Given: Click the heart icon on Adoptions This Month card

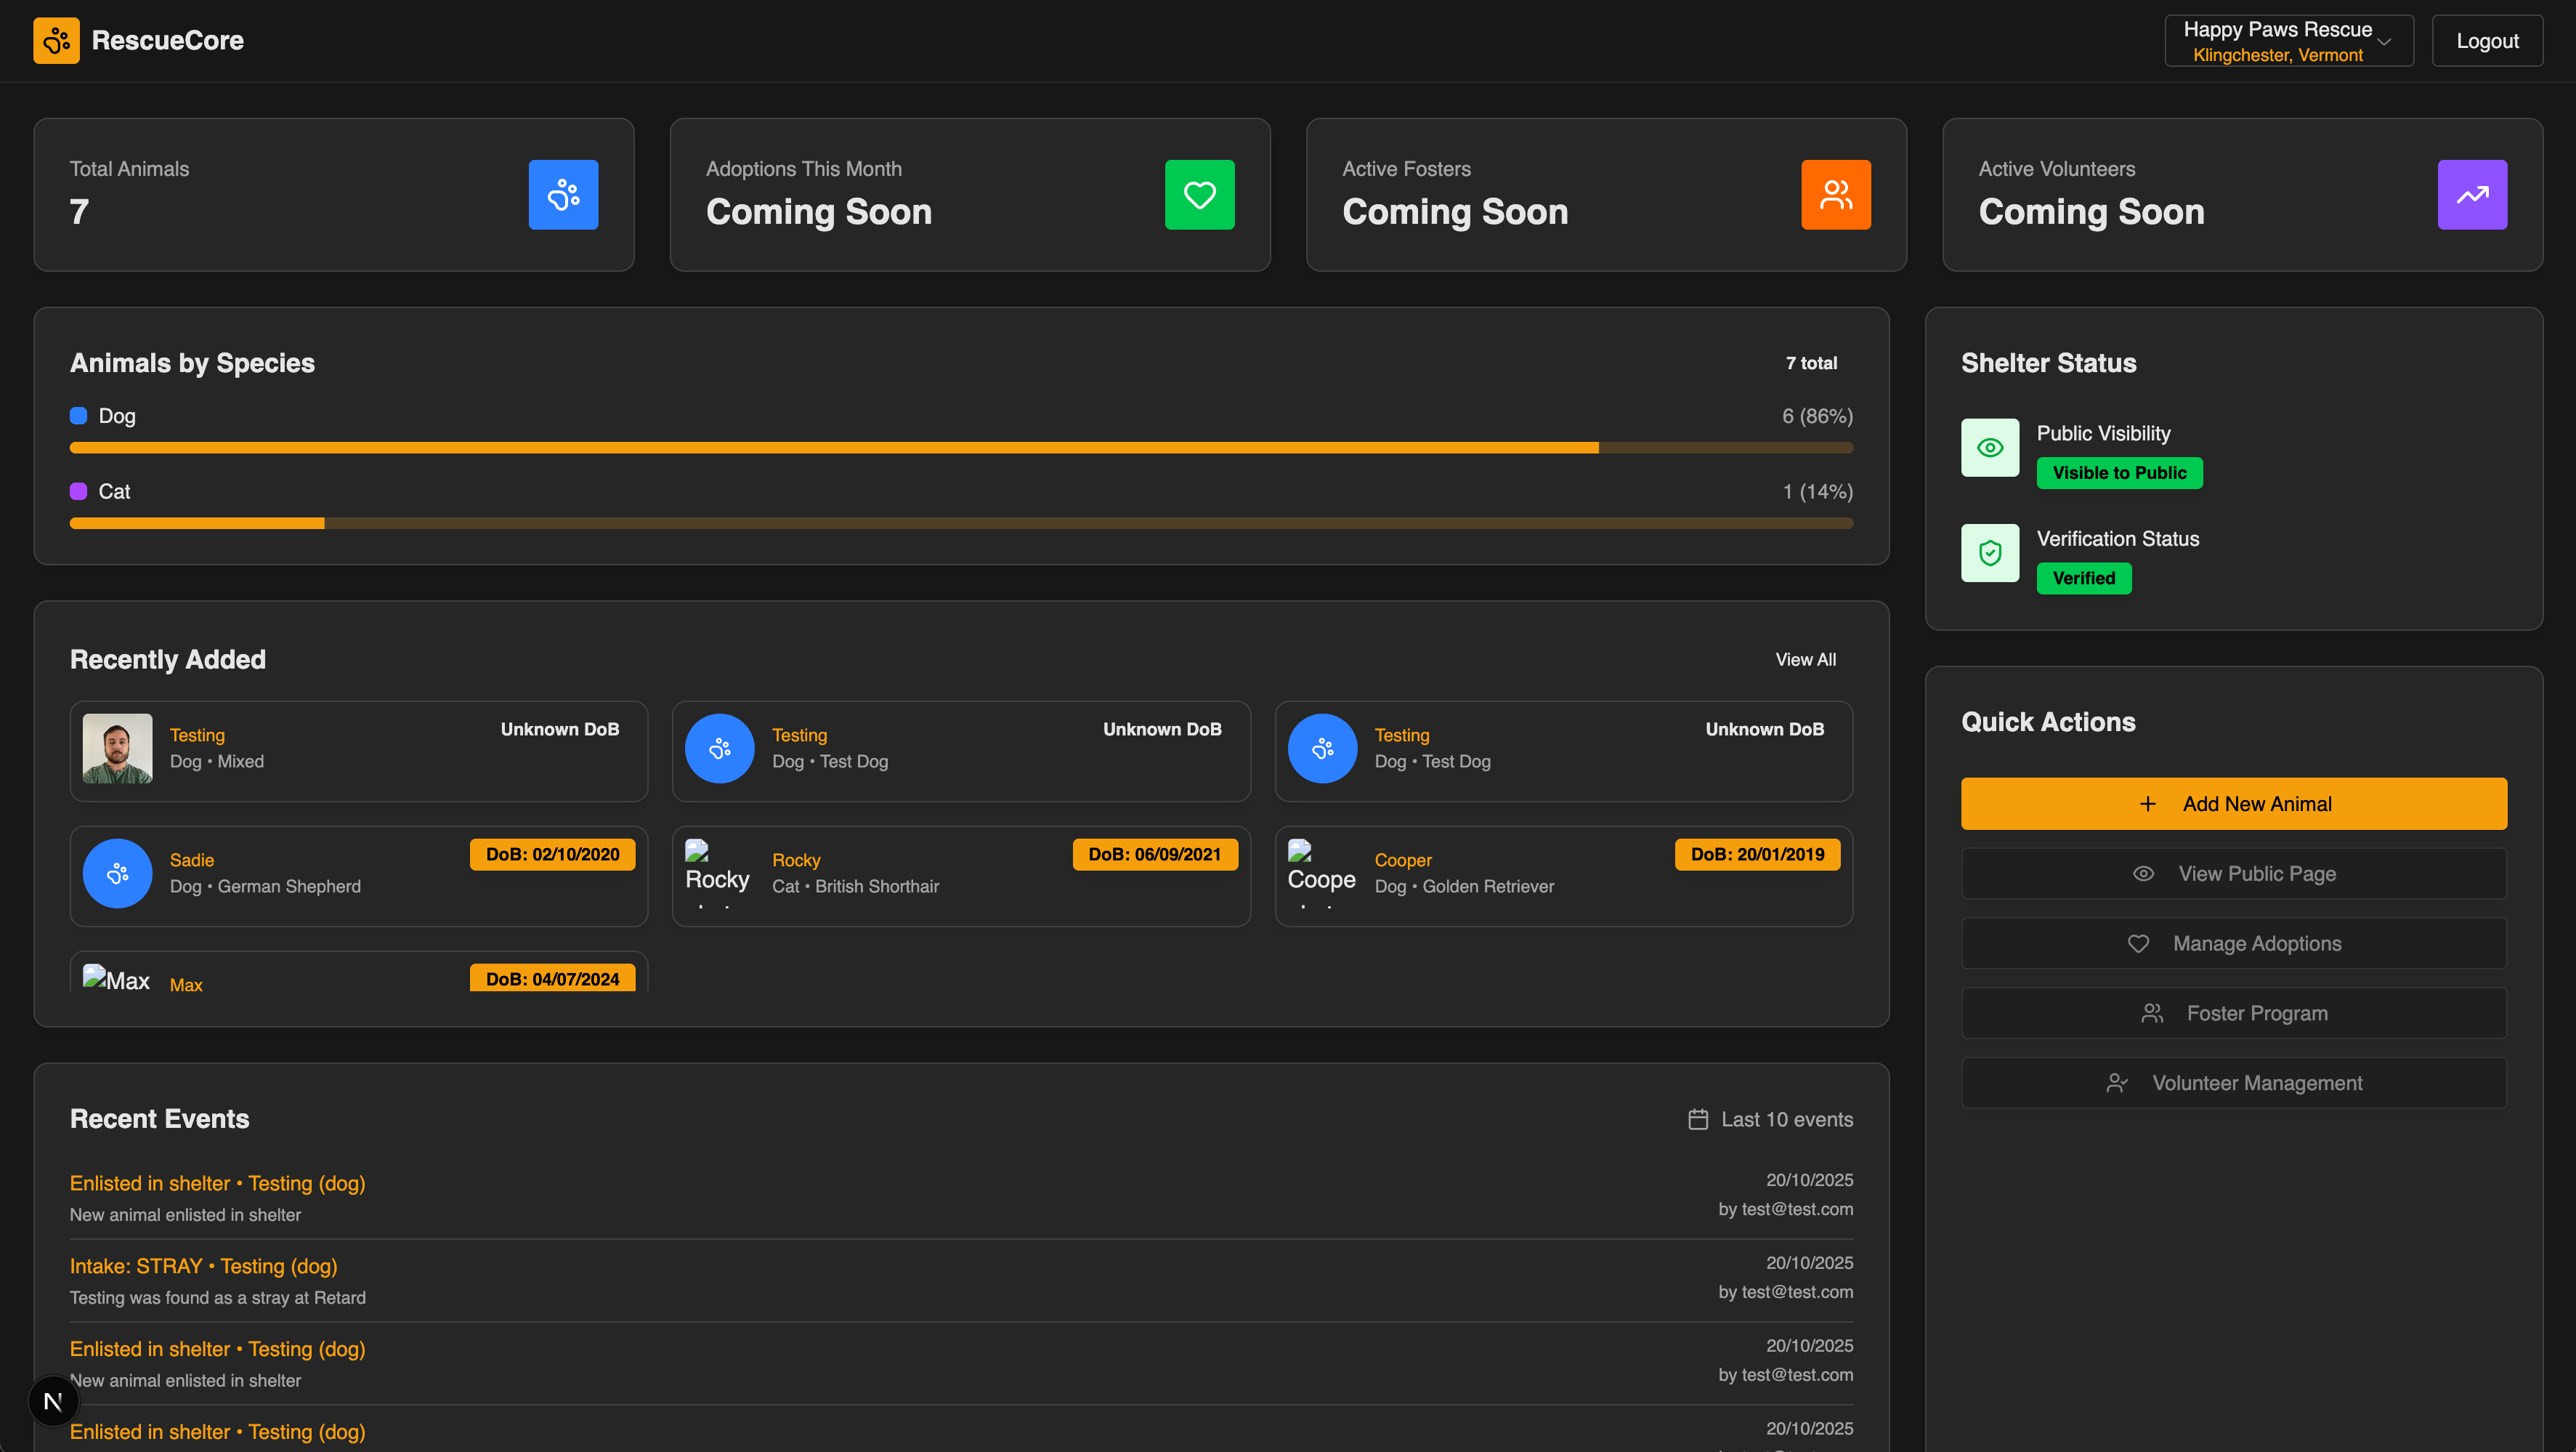Looking at the screenshot, I should 1199,194.
